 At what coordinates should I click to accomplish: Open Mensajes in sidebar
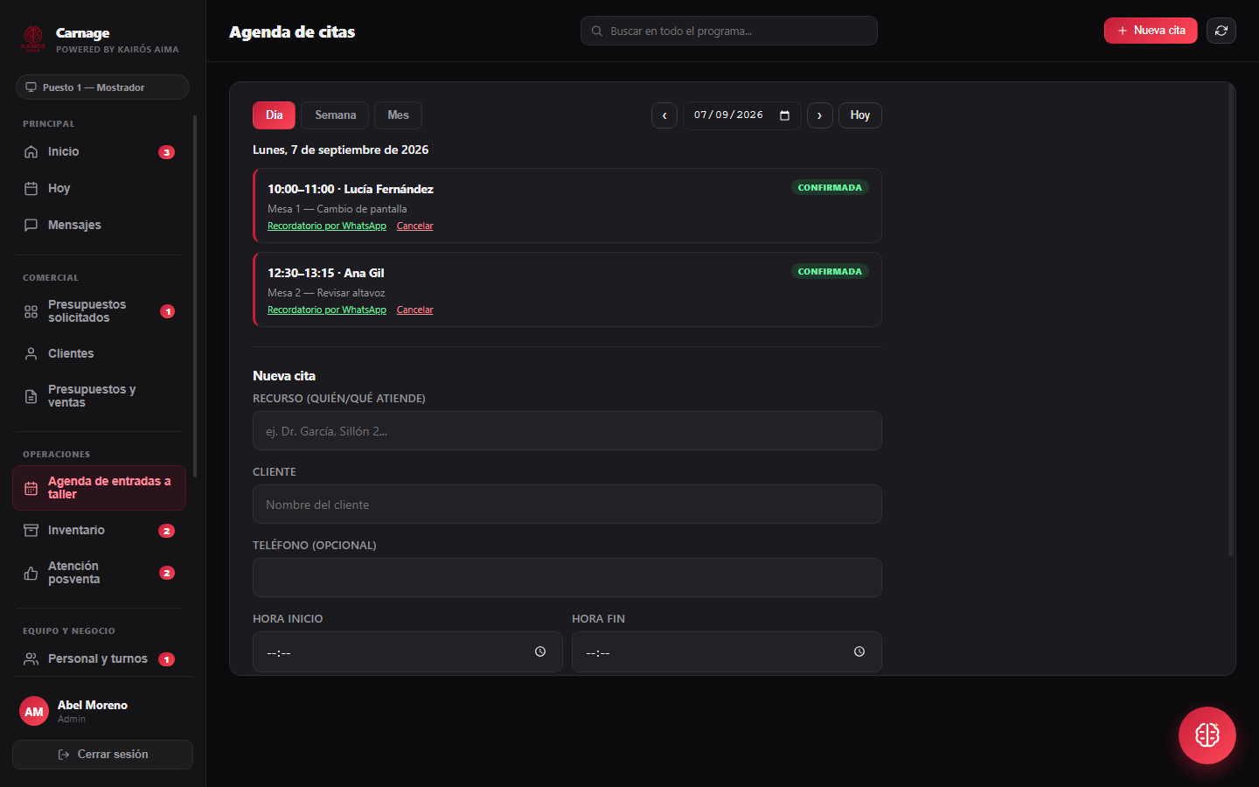coord(99,226)
